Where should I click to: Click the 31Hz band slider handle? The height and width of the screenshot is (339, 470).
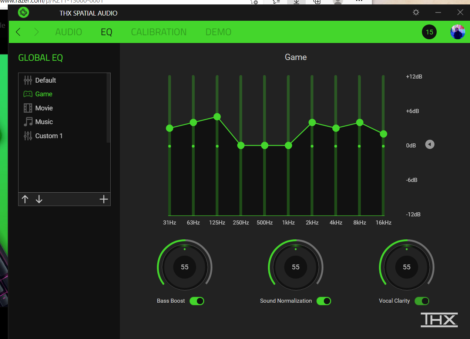click(169, 128)
